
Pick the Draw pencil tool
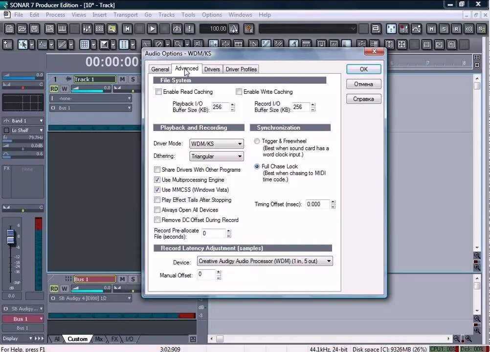click(x=62, y=44)
